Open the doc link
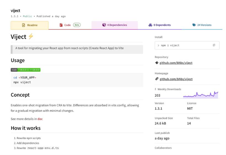This screenshot has height=155, width=226. pos(40,119)
